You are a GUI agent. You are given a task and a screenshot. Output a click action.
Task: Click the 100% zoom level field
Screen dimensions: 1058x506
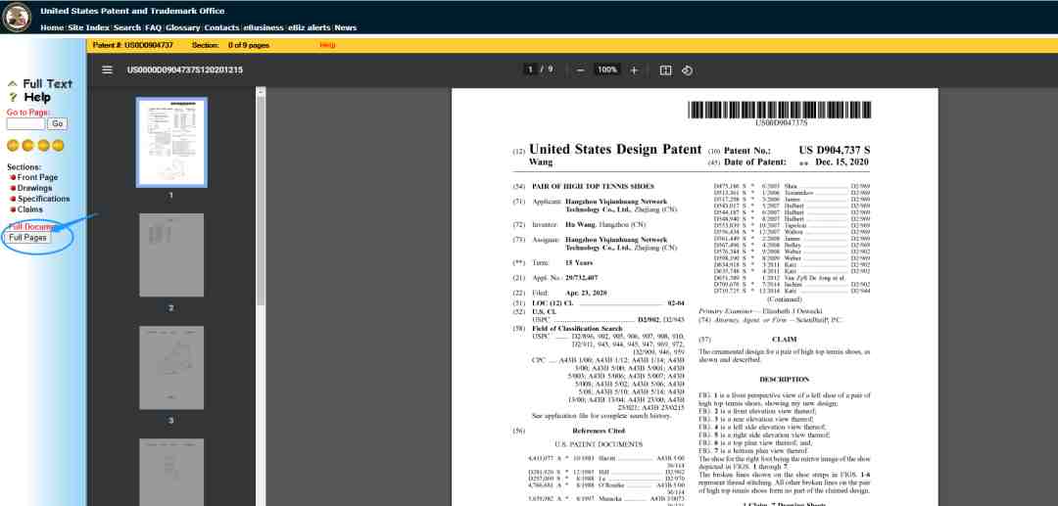tap(607, 69)
